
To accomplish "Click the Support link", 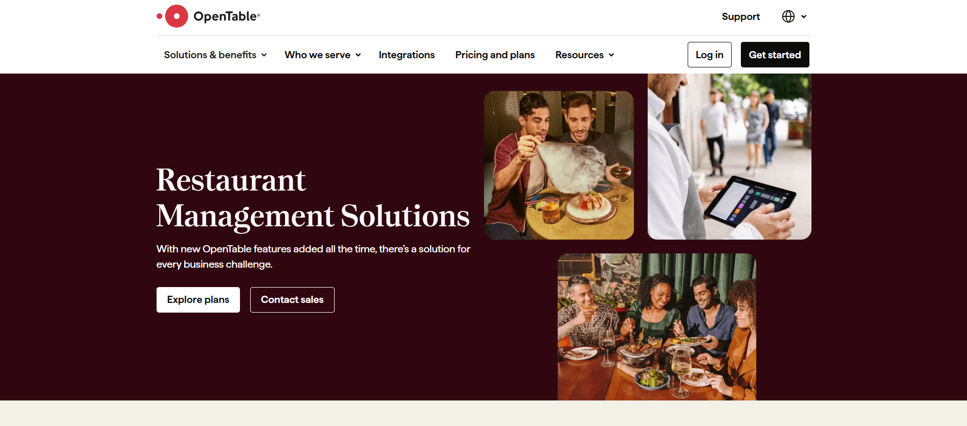I will click(x=741, y=16).
